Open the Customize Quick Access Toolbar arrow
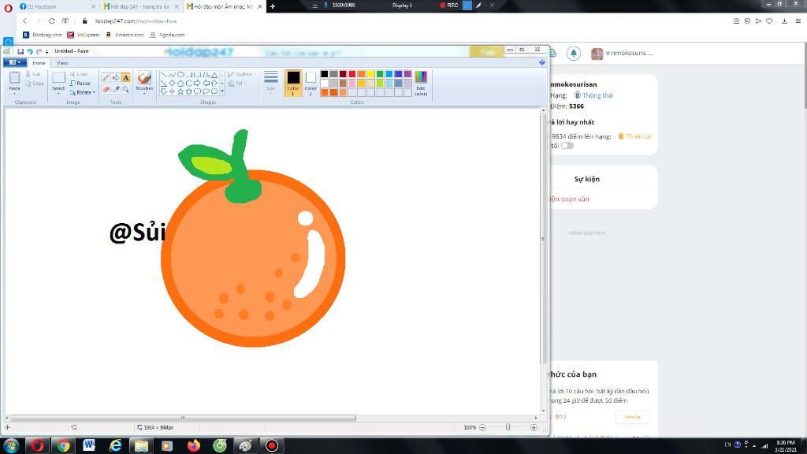Image resolution: width=807 pixels, height=454 pixels. click(46, 51)
